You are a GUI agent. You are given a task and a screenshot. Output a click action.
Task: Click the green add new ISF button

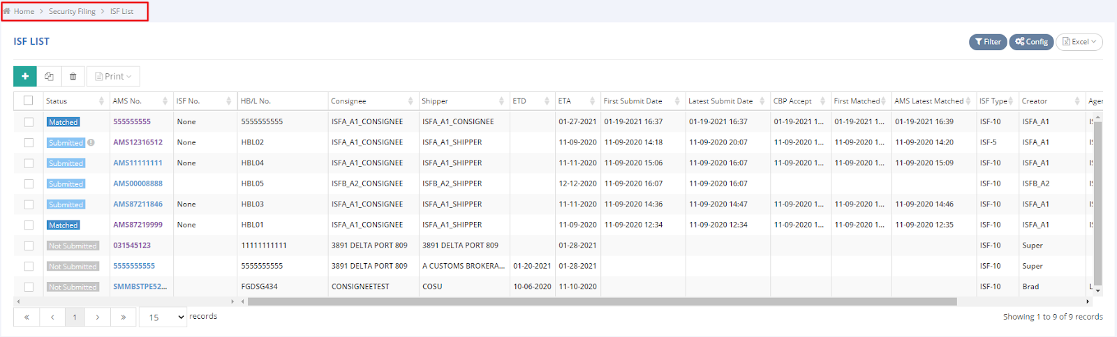click(x=25, y=76)
